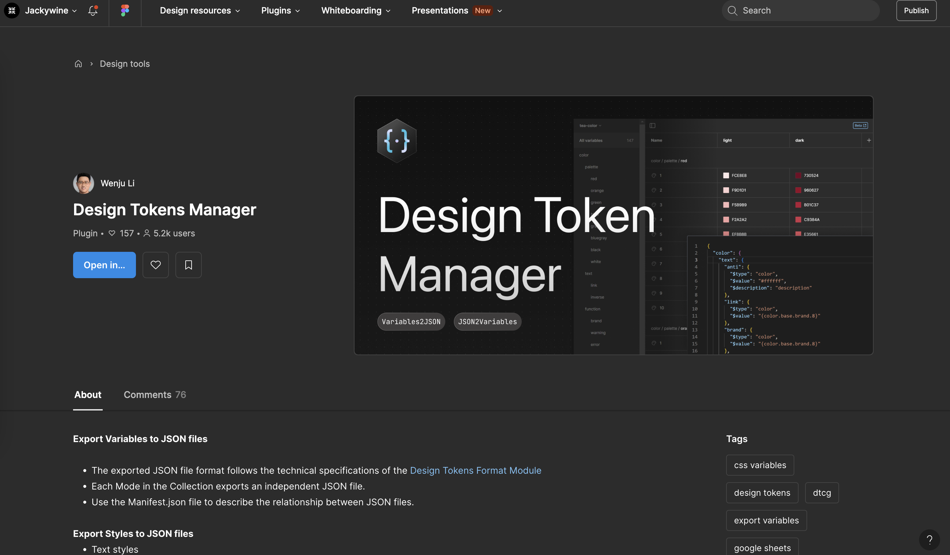View Wenju Li's avatar photo
This screenshot has height=555, width=950.
(84, 183)
